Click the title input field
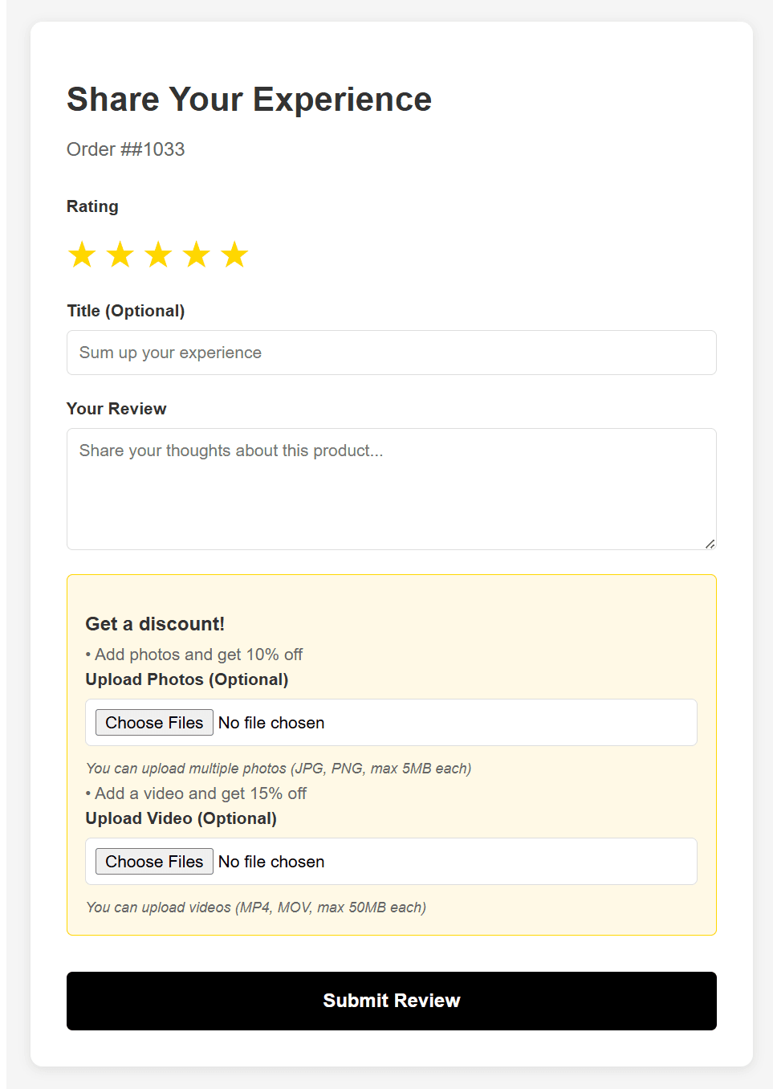The height and width of the screenshot is (1089, 773). click(x=391, y=353)
